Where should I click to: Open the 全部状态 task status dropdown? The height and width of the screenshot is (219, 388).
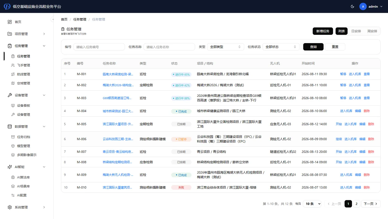pos(281,47)
